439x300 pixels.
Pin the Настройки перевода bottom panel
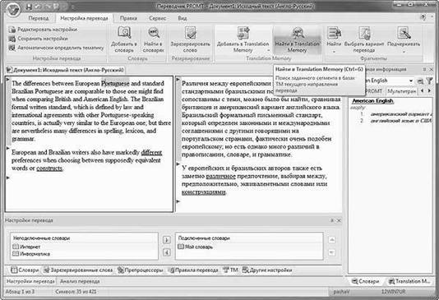[x=332, y=220]
